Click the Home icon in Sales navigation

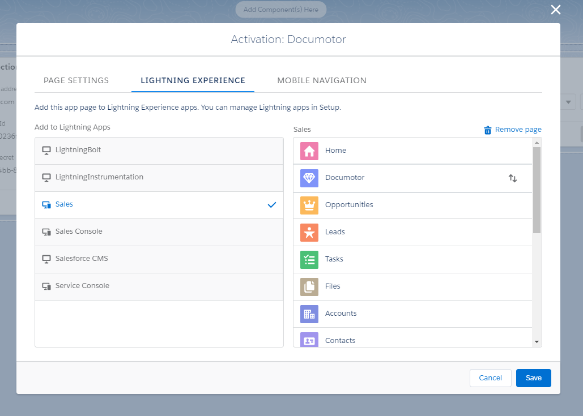(309, 151)
